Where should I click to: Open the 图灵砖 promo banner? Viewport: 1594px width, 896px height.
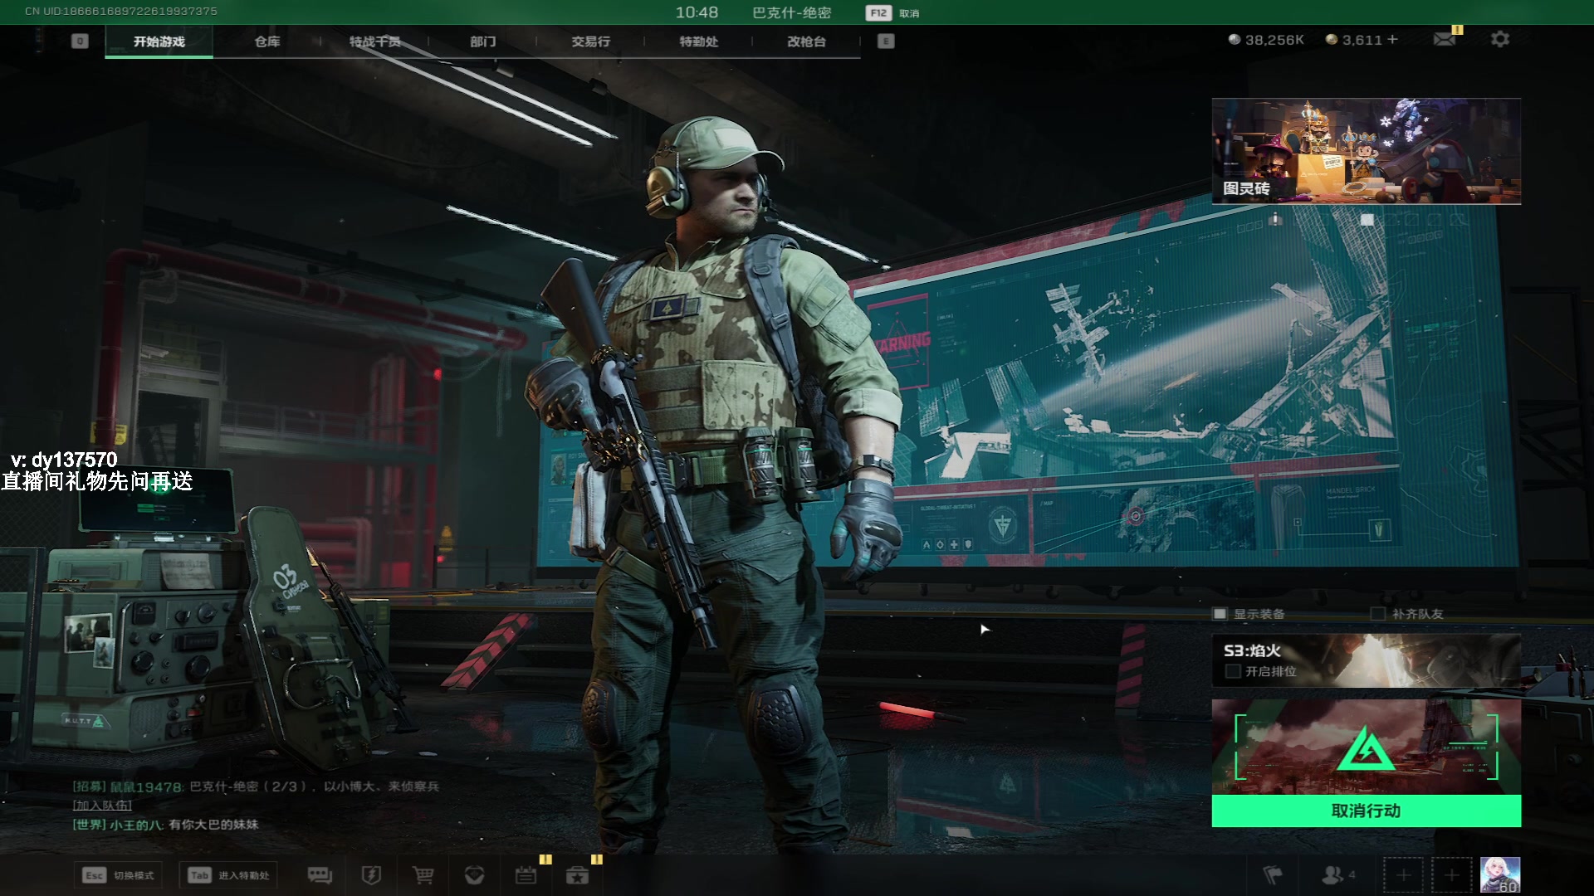[1367, 151]
